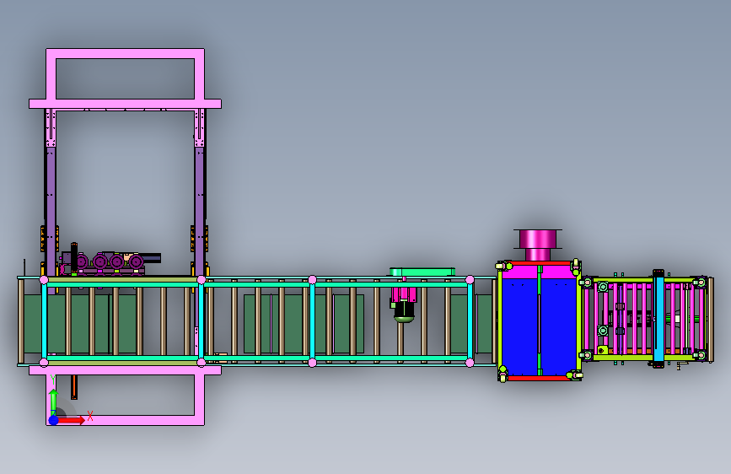This screenshot has width=731, height=474.
Task: Select the orange pin below the lower pink frame
Action: tap(73, 387)
